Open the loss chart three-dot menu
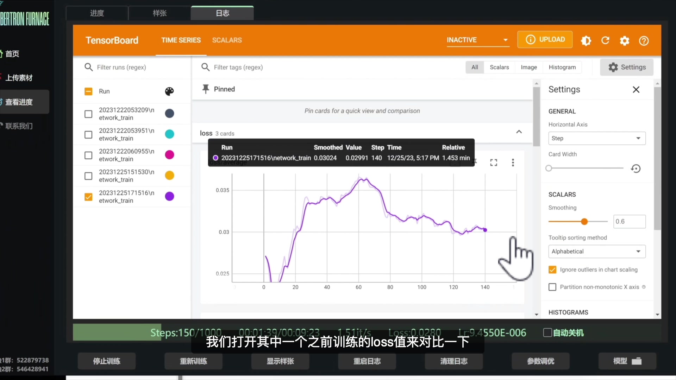Image resolution: width=676 pixels, height=380 pixels. click(x=513, y=162)
